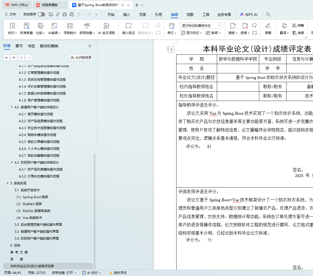Switch to the 找稻壳模板 tab
The width and height of the screenshot is (313, 276).
[x=50, y=5]
